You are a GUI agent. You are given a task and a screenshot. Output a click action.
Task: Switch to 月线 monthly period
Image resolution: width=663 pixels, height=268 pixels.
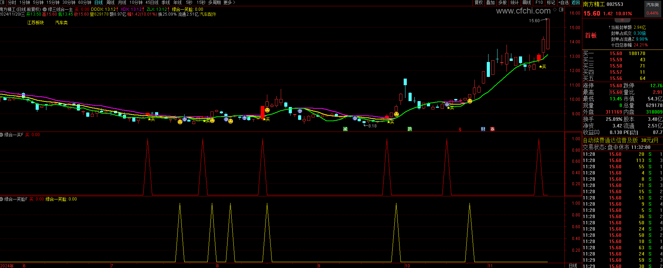point(122,2)
